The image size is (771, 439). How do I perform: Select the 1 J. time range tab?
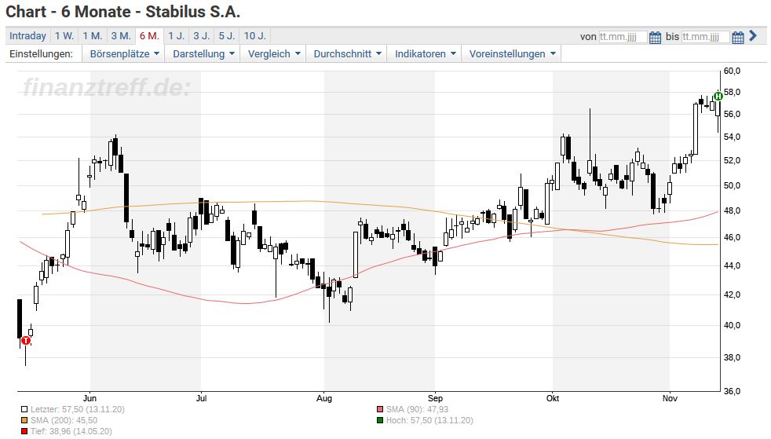(x=177, y=36)
